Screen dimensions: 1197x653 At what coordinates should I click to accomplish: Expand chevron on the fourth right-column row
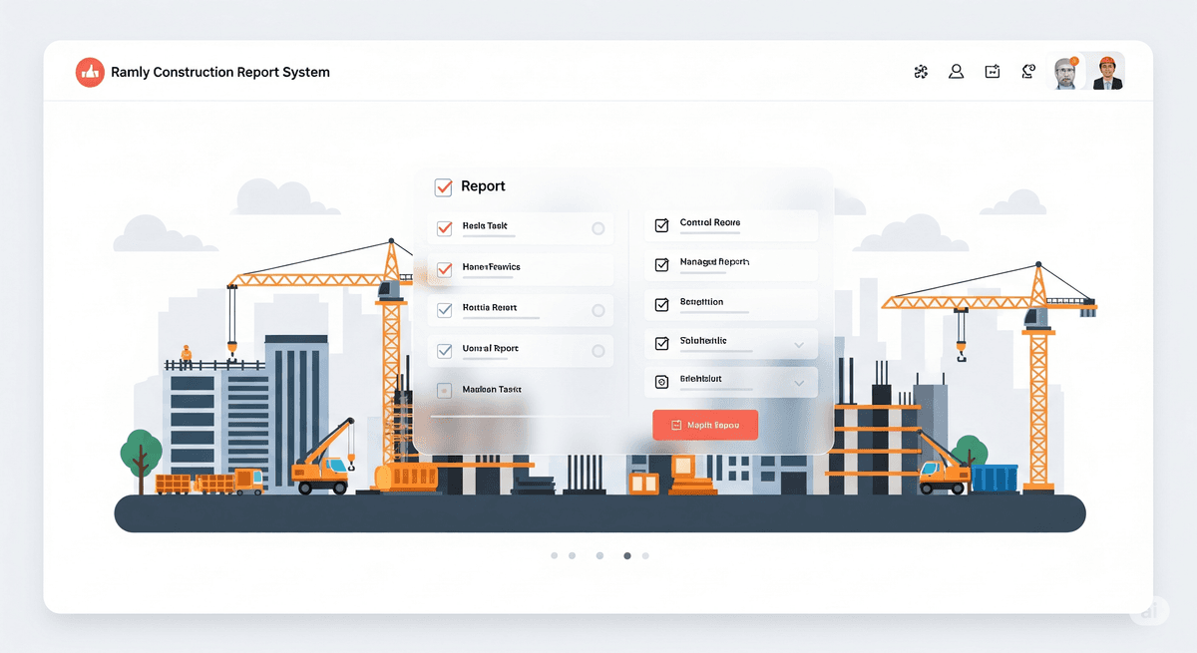(x=798, y=345)
